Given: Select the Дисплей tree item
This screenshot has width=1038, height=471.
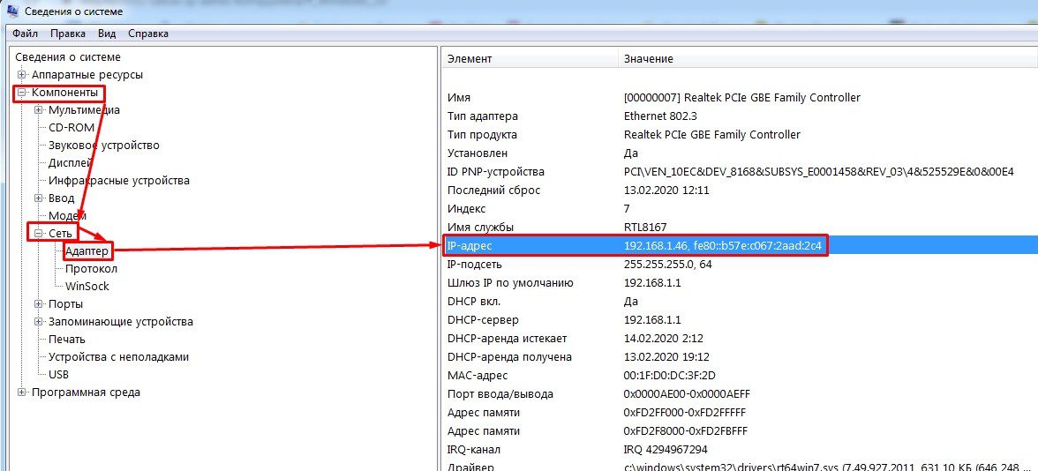Looking at the screenshot, I should pyautogui.click(x=71, y=162).
